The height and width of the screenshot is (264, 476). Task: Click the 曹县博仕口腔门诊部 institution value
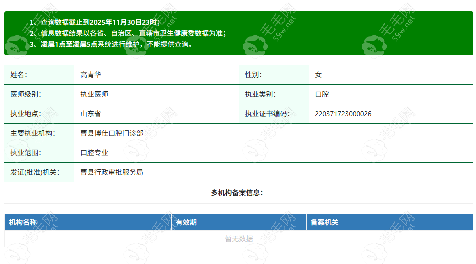111,133
